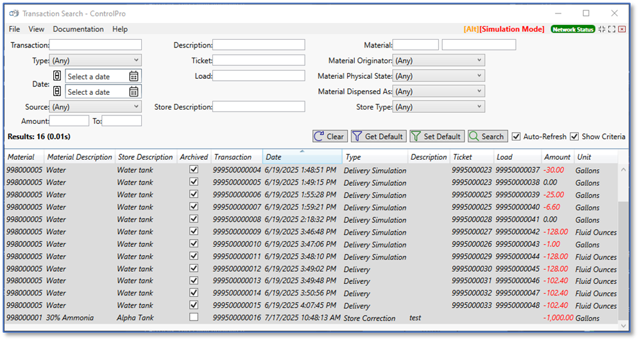
Task: Open the calendar picker for the start date
Action: click(133, 76)
